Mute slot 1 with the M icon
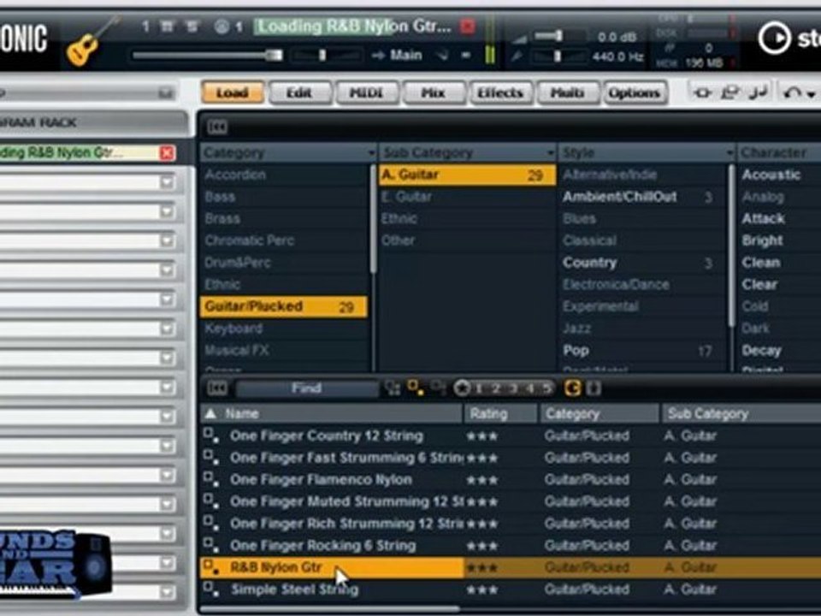 [168, 27]
